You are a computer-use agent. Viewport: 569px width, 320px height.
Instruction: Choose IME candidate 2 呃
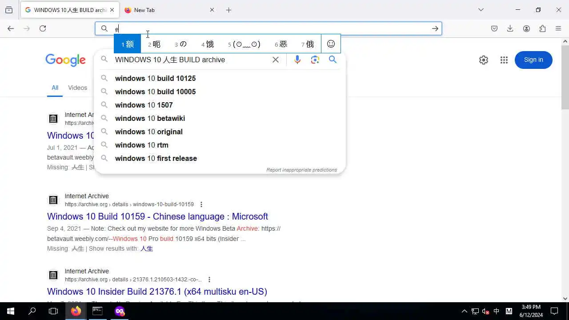tap(154, 44)
